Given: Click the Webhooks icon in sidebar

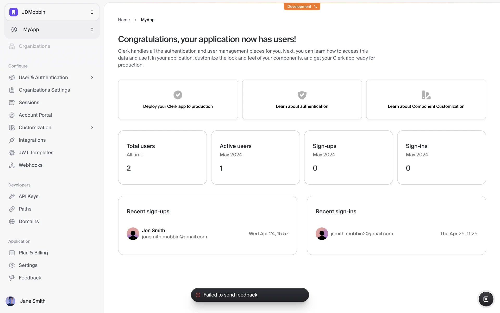Looking at the screenshot, I should coord(12,165).
